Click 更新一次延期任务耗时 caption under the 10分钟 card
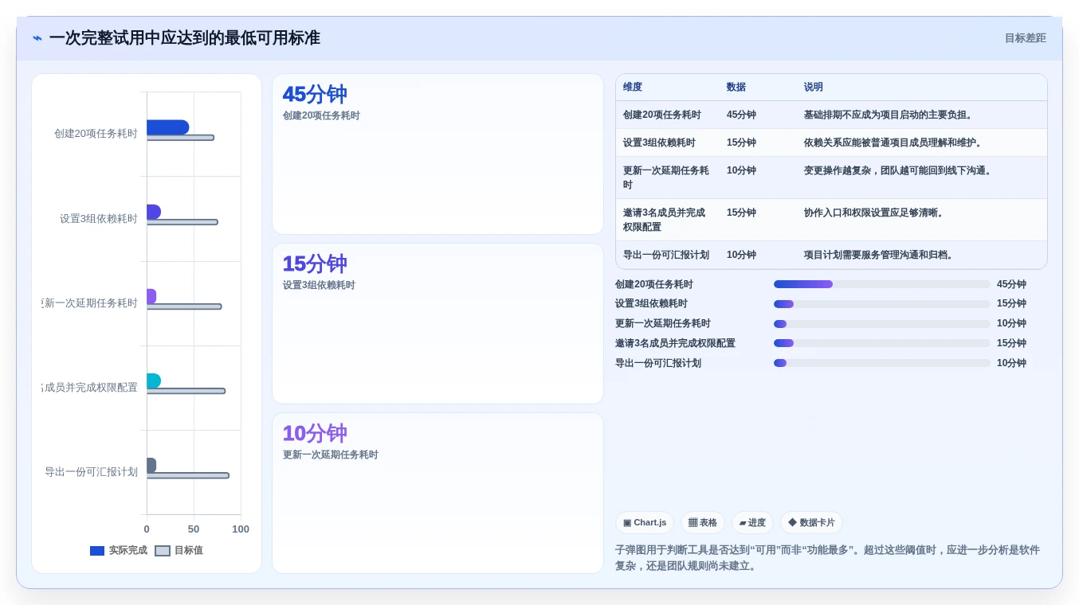1079x605 pixels. [331, 455]
